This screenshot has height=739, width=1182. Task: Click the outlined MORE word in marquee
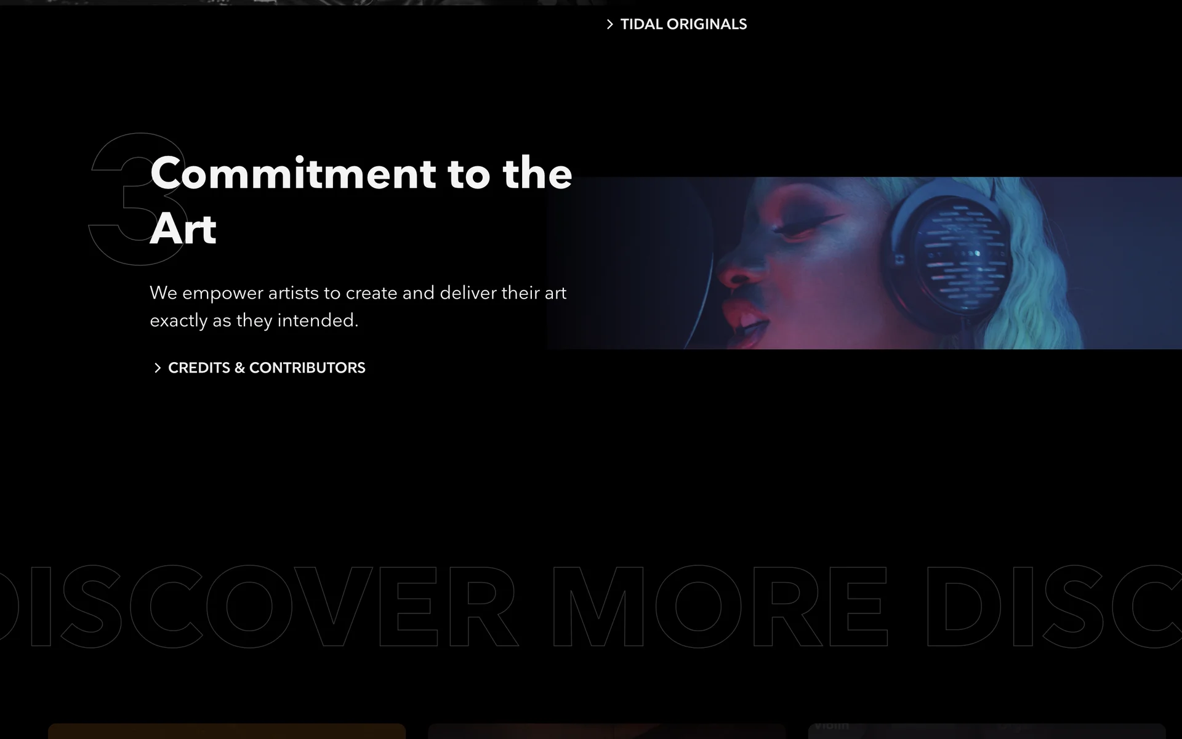[x=719, y=607]
